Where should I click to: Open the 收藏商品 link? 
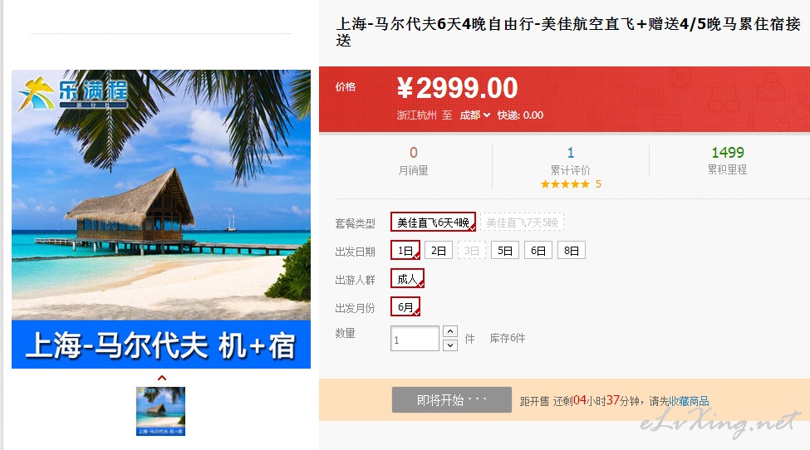click(x=689, y=401)
